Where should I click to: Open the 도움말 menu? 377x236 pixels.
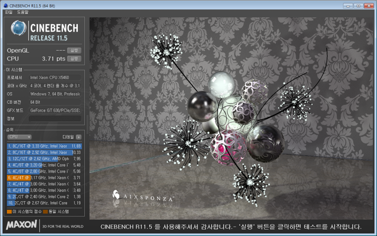coord(23,12)
